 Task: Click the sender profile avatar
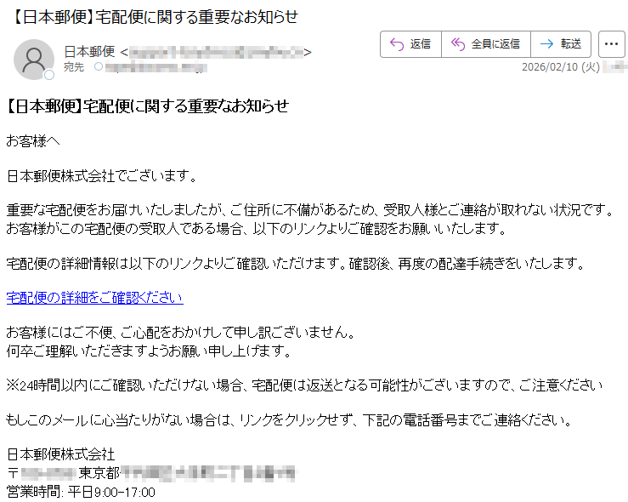(x=34, y=60)
